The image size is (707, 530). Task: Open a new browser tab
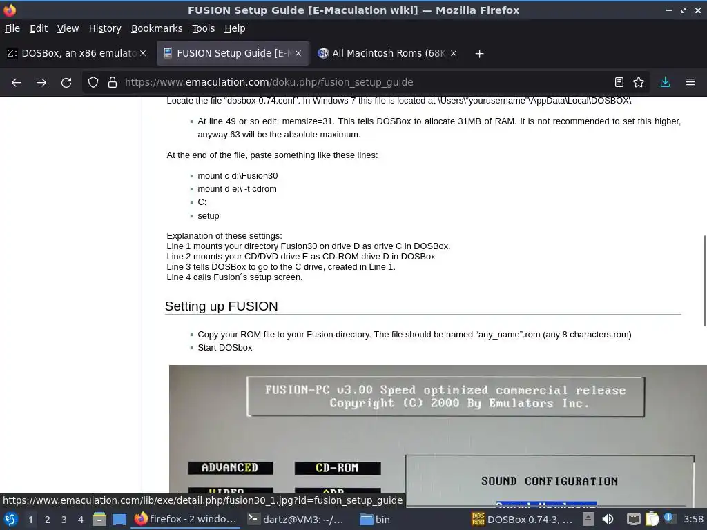479,54
